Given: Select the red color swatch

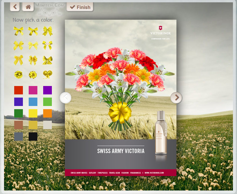Looking at the screenshot, I should coord(19,90).
